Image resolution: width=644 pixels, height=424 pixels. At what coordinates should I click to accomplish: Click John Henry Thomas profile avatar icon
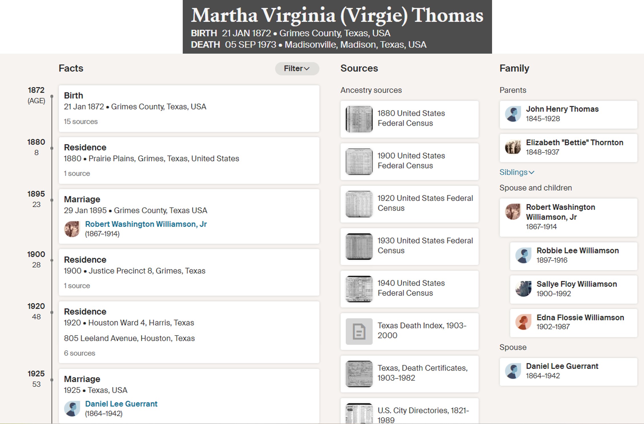513,114
